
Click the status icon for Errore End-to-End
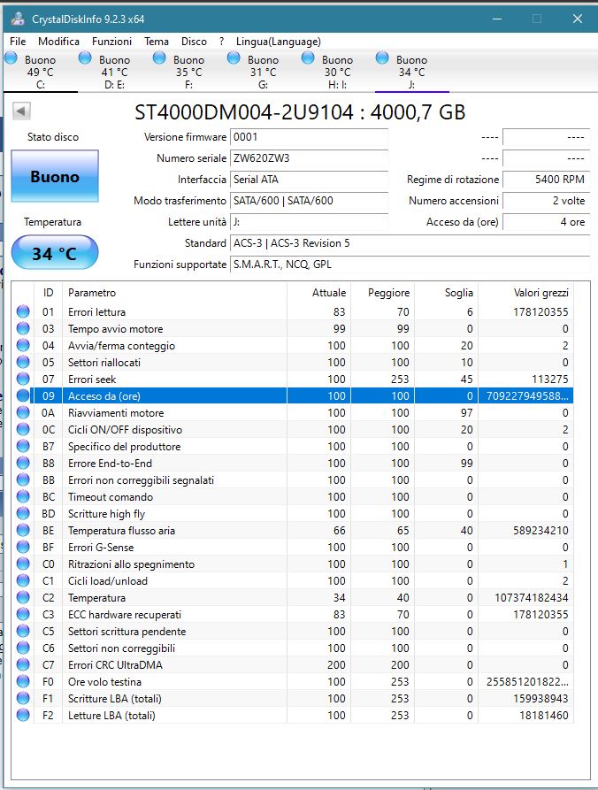pos(23,463)
